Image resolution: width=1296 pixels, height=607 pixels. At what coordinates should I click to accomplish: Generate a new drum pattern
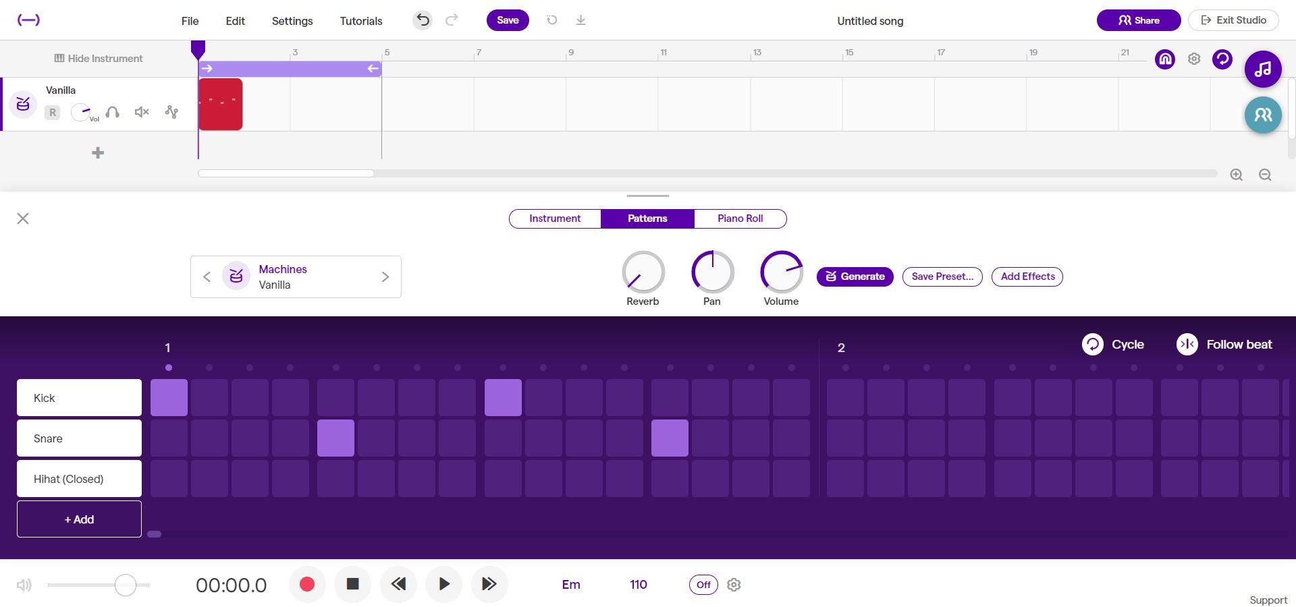pos(855,277)
